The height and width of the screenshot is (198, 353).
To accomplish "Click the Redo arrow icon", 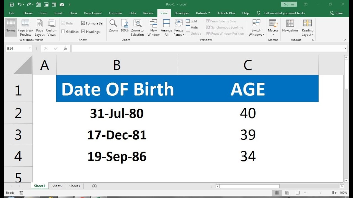I will (28, 4).
